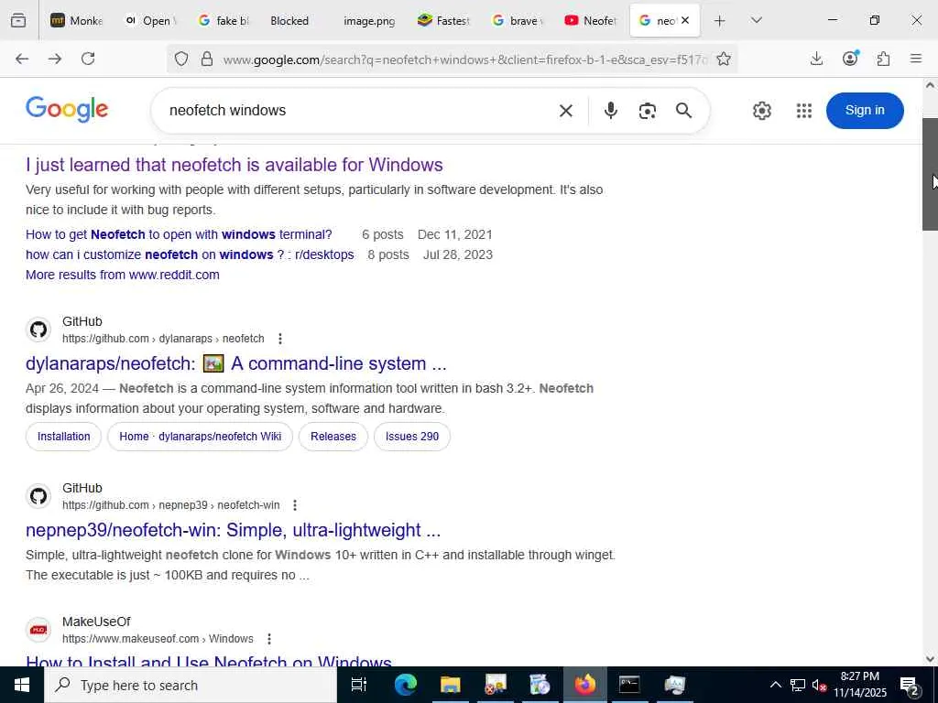Click the page vertical scrollbar thumb
The width and height of the screenshot is (938, 703).
[930, 174]
